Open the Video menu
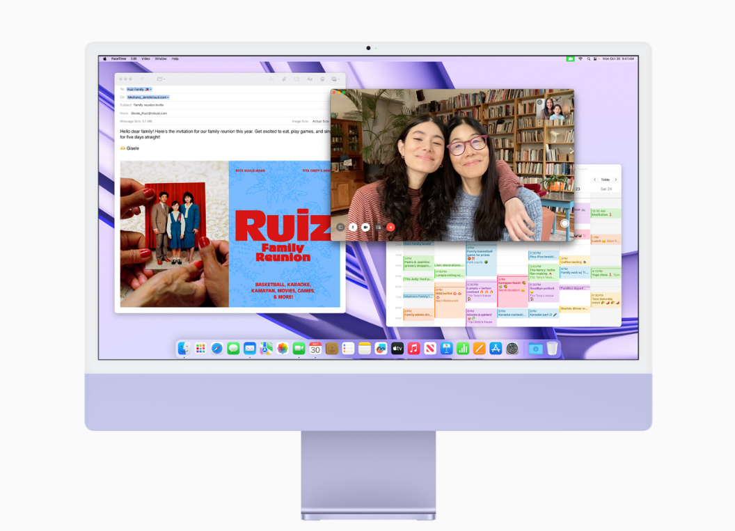This screenshot has width=735, height=531. (x=145, y=58)
